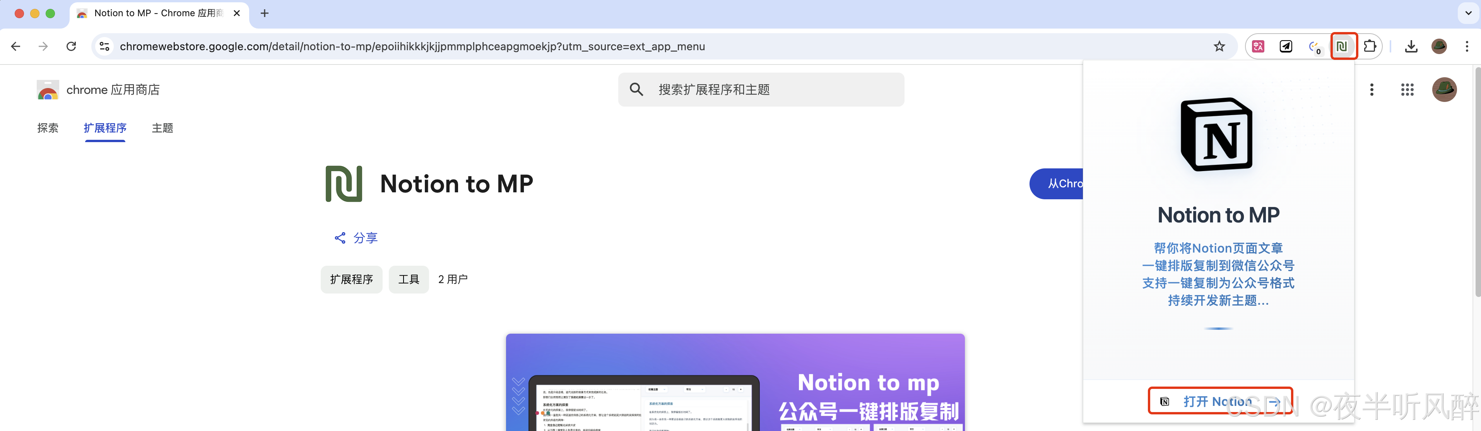Open the black arrow extension icon

1286,46
